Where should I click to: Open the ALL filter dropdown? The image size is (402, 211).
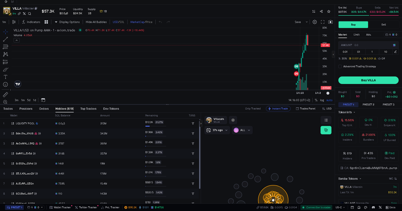[x=243, y=130]
